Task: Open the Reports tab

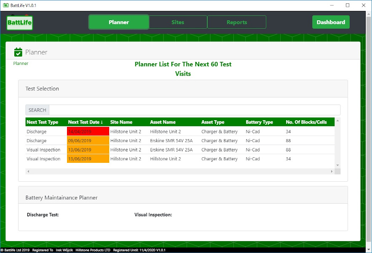Action: (x=237, y=22)
